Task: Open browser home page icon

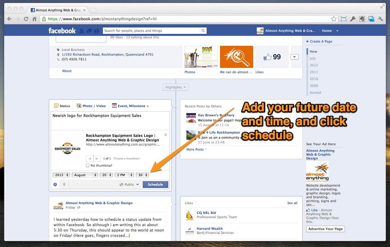Action: (35, 19)
